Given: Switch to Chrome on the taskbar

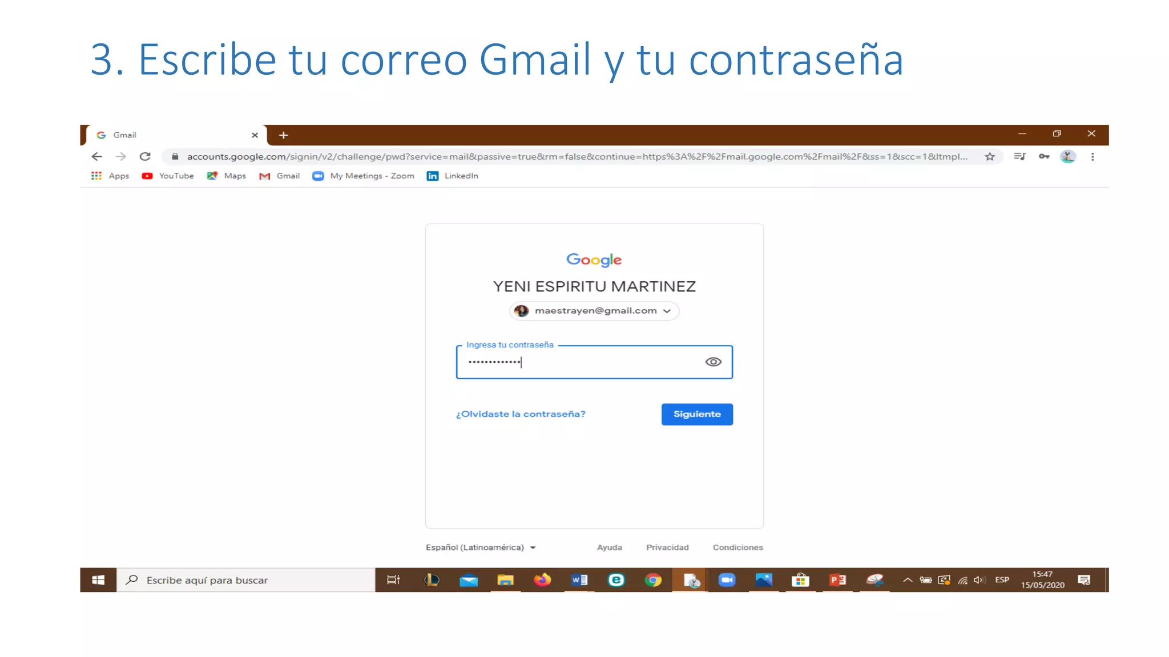Looking at the screenshot, I should pyautogui.click(x=653, y=580).
